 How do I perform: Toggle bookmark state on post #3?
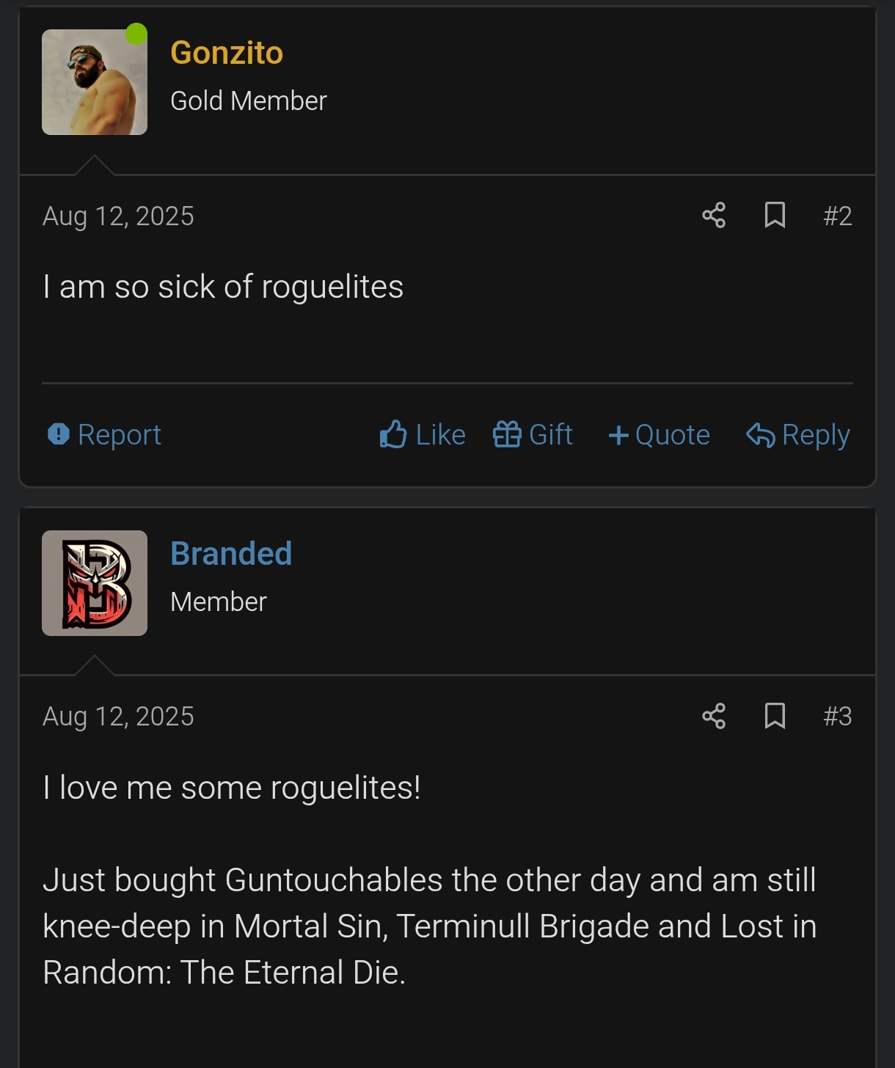[x=775, y=717]
